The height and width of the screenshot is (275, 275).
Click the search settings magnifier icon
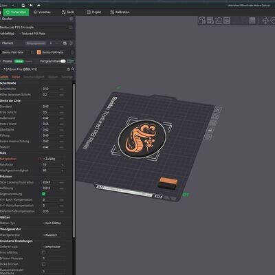73,69
